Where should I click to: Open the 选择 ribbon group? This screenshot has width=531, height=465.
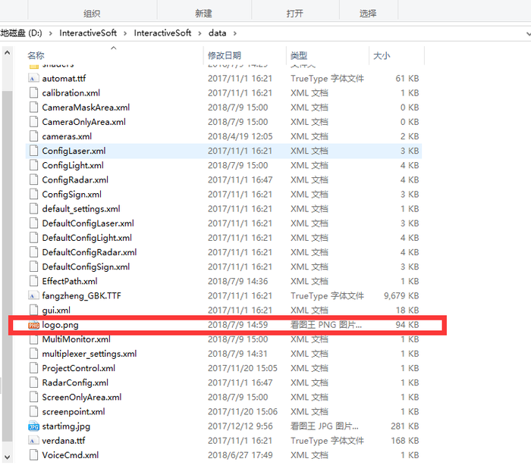[x=368, y=14]
